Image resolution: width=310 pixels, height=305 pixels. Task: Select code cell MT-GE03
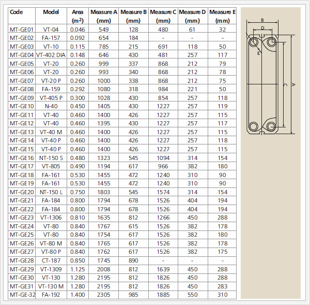point(22,47)
